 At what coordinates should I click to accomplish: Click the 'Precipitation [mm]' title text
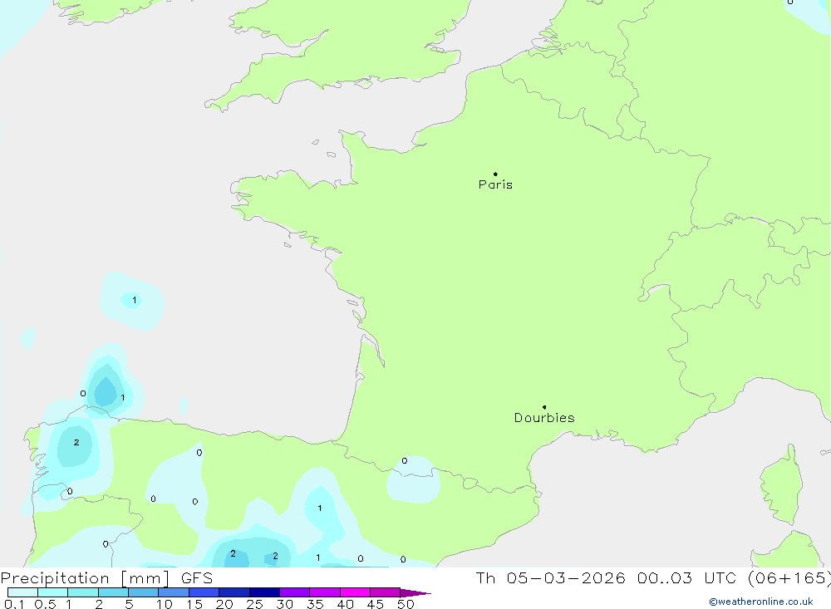click(85, 578)
